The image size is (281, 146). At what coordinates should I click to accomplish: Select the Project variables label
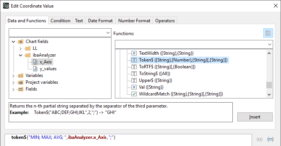click(x=42, y=82)
